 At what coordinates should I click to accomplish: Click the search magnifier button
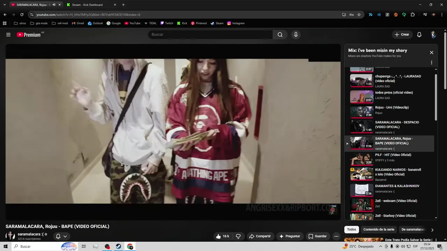(280, 35)
